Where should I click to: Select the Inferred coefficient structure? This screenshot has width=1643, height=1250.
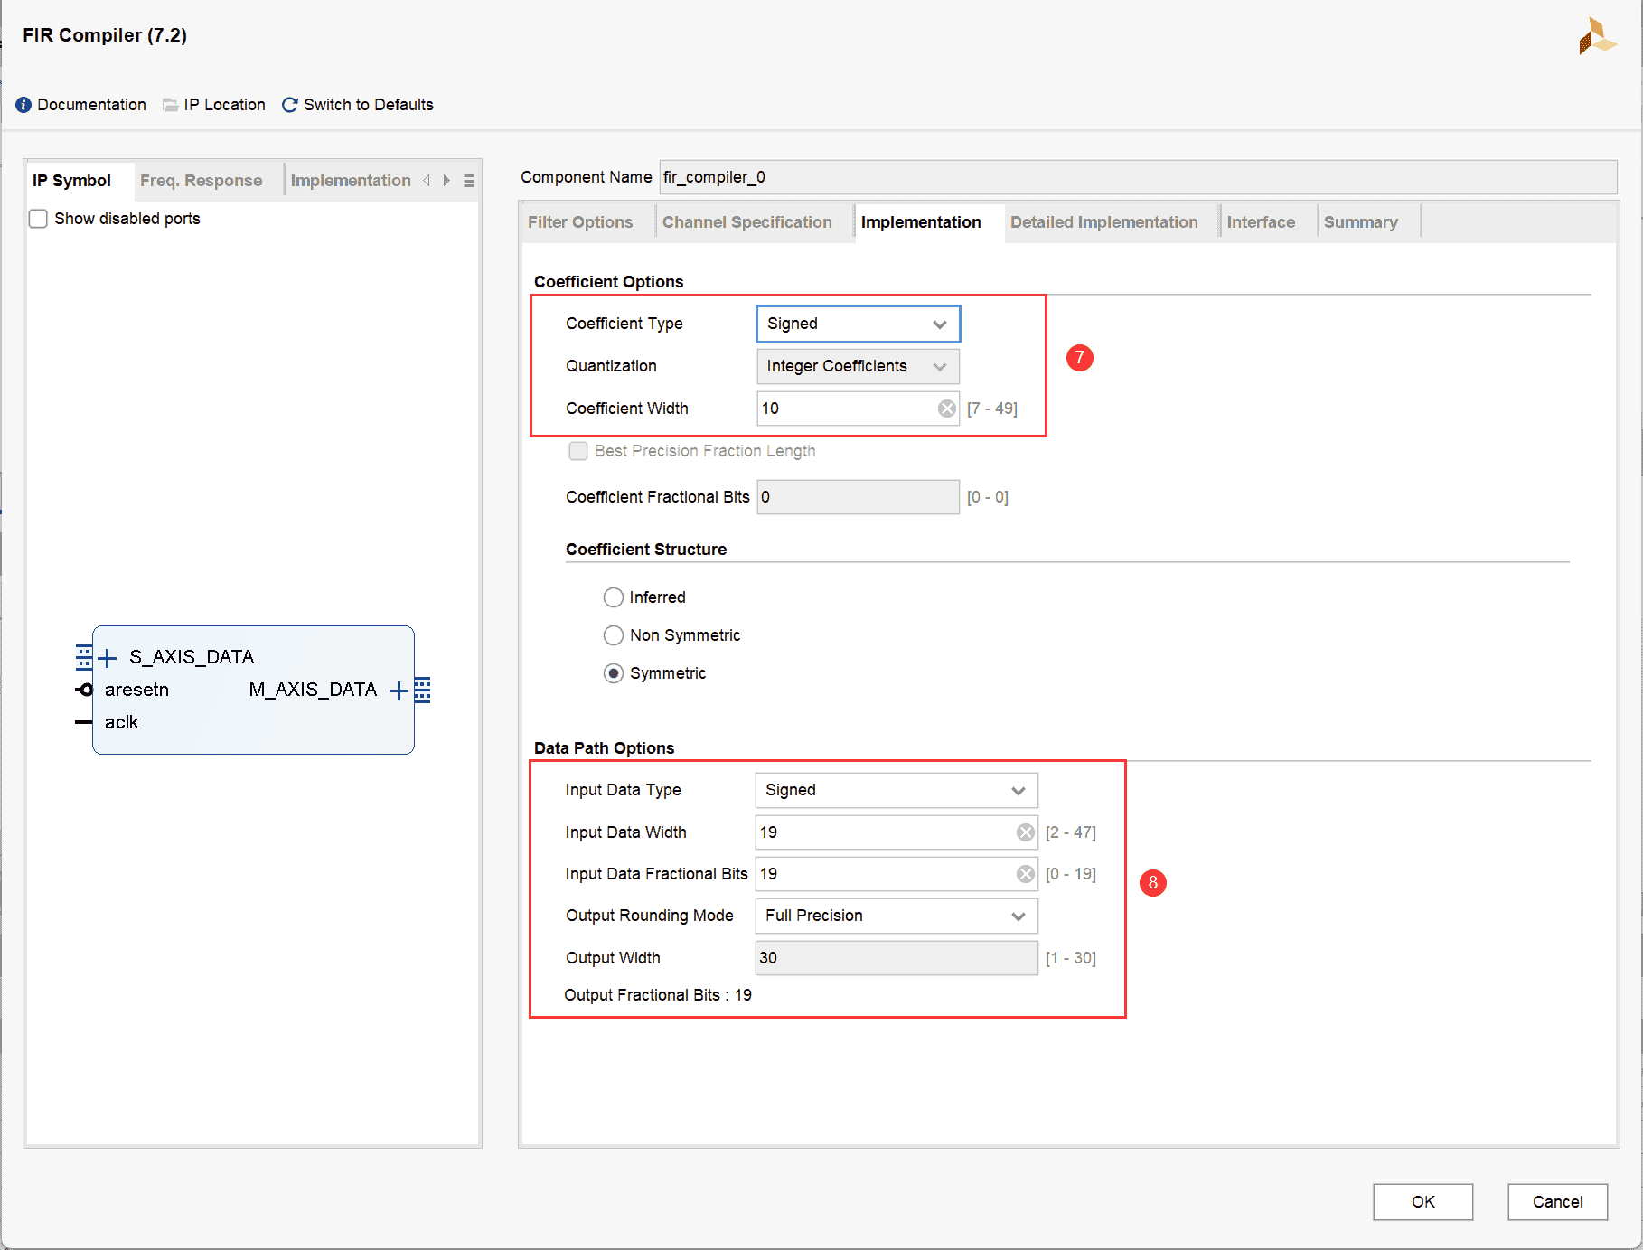[x=614, y=597]
